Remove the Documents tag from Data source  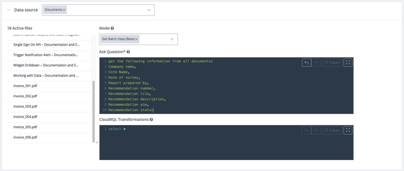click(x=64, y=10)
